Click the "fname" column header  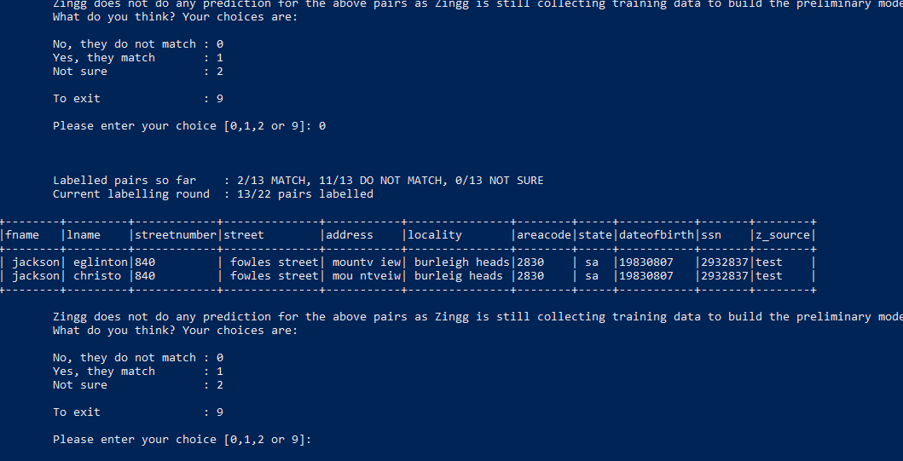22,235
